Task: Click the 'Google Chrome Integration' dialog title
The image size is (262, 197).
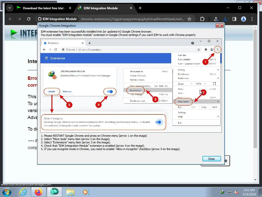Action: click(57, 26)
